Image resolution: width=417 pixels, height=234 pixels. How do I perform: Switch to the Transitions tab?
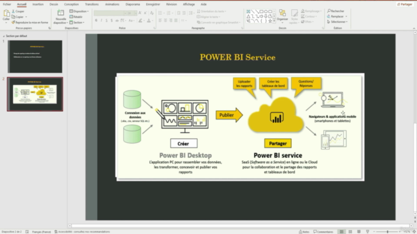(x=92, y=5)
